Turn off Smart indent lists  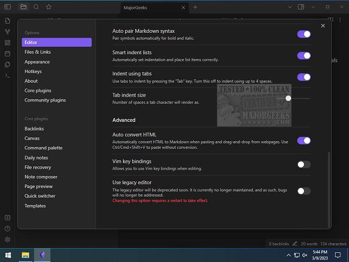click(304, 55)
